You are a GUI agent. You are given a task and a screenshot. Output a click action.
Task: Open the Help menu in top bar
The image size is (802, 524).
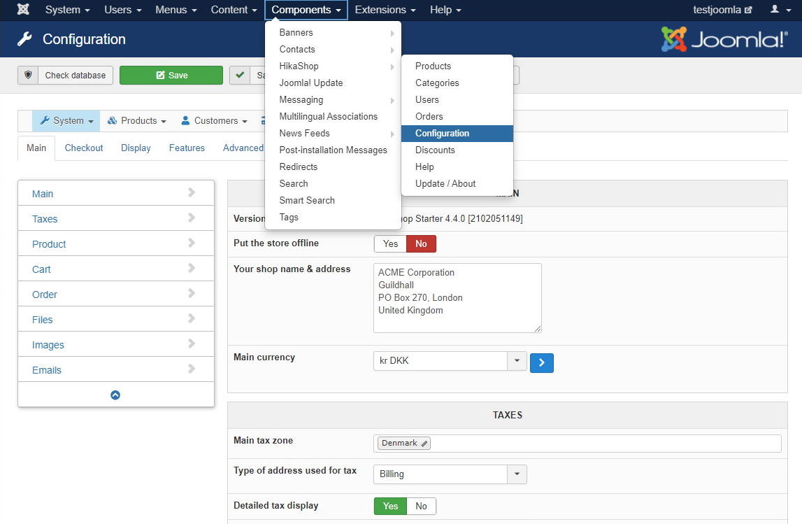(445, 10)
